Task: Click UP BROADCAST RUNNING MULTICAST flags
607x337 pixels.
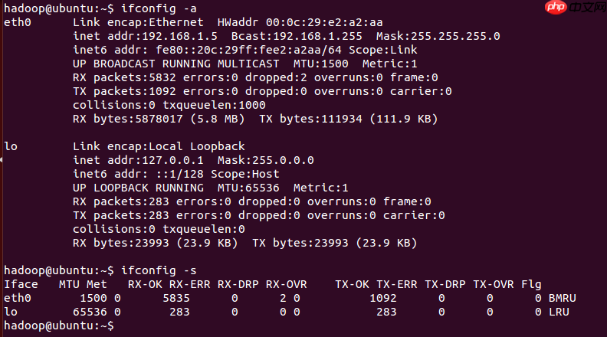Action: pos(176,64)
